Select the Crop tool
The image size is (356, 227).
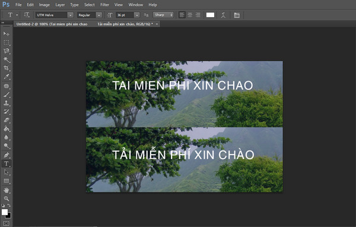click(6, 68)
